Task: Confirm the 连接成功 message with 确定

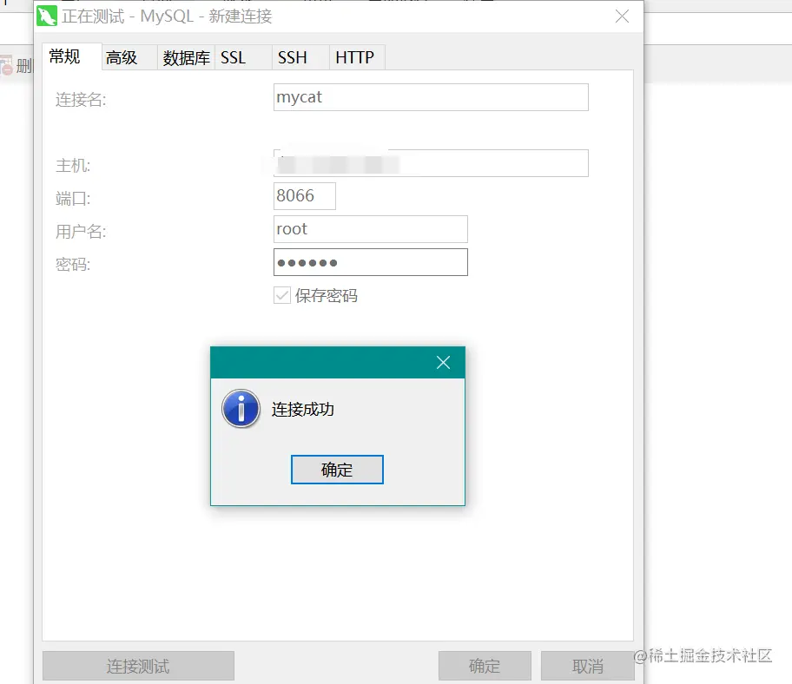Action: [x=337, y=470]
